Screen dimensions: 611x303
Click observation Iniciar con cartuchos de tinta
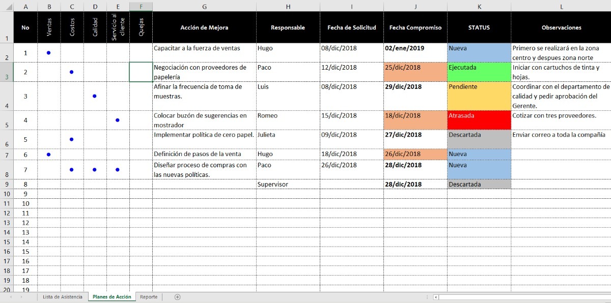(x=561, y=72)
